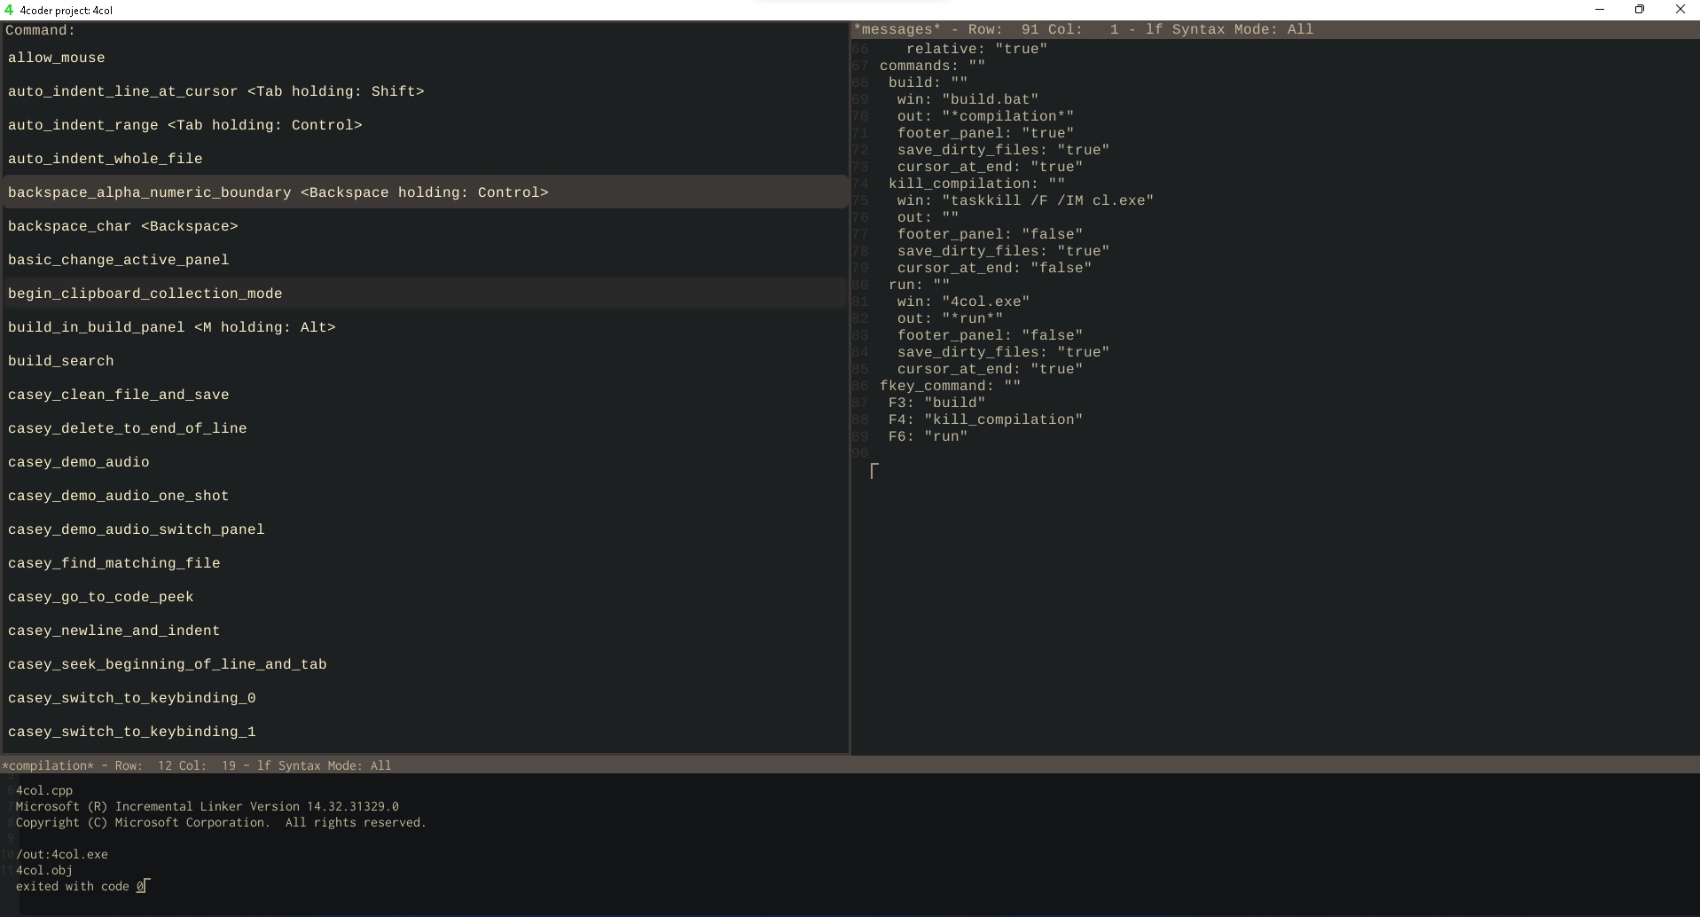Choose backspace_char command

425,226
